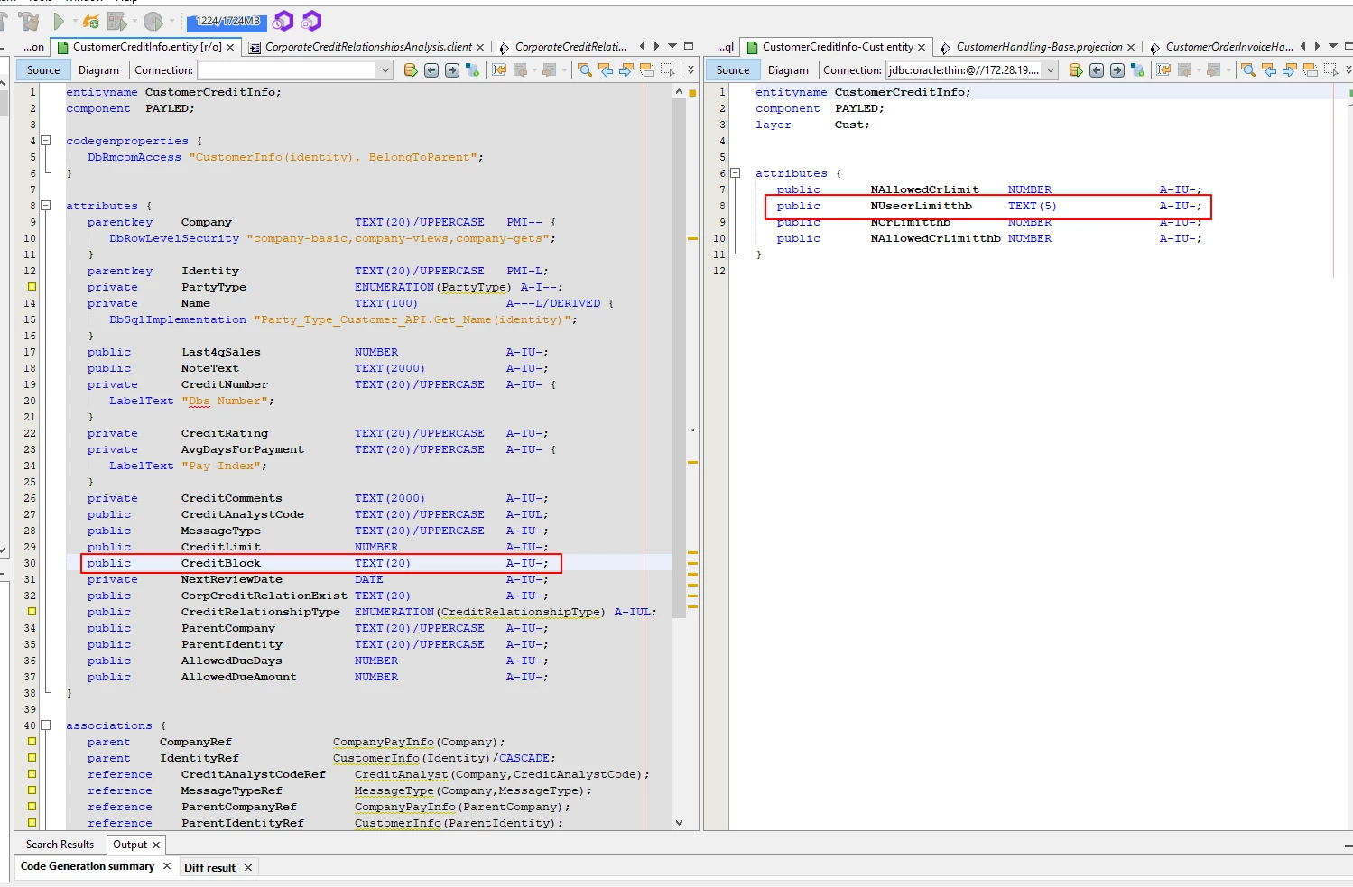Click find selection magnifier in right editor
The width and height of the screenshot is (1353, 887).
pos(1249,69)
